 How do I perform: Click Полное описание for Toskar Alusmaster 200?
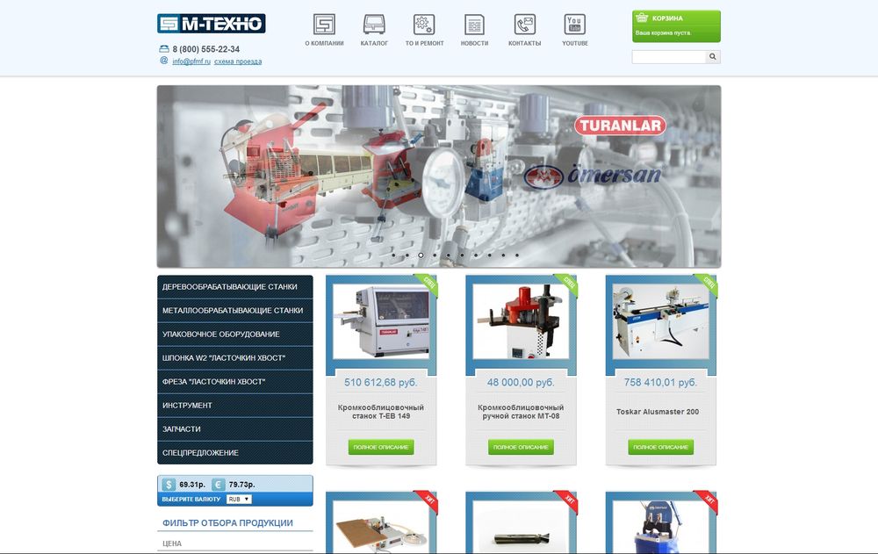pos(661,447)
